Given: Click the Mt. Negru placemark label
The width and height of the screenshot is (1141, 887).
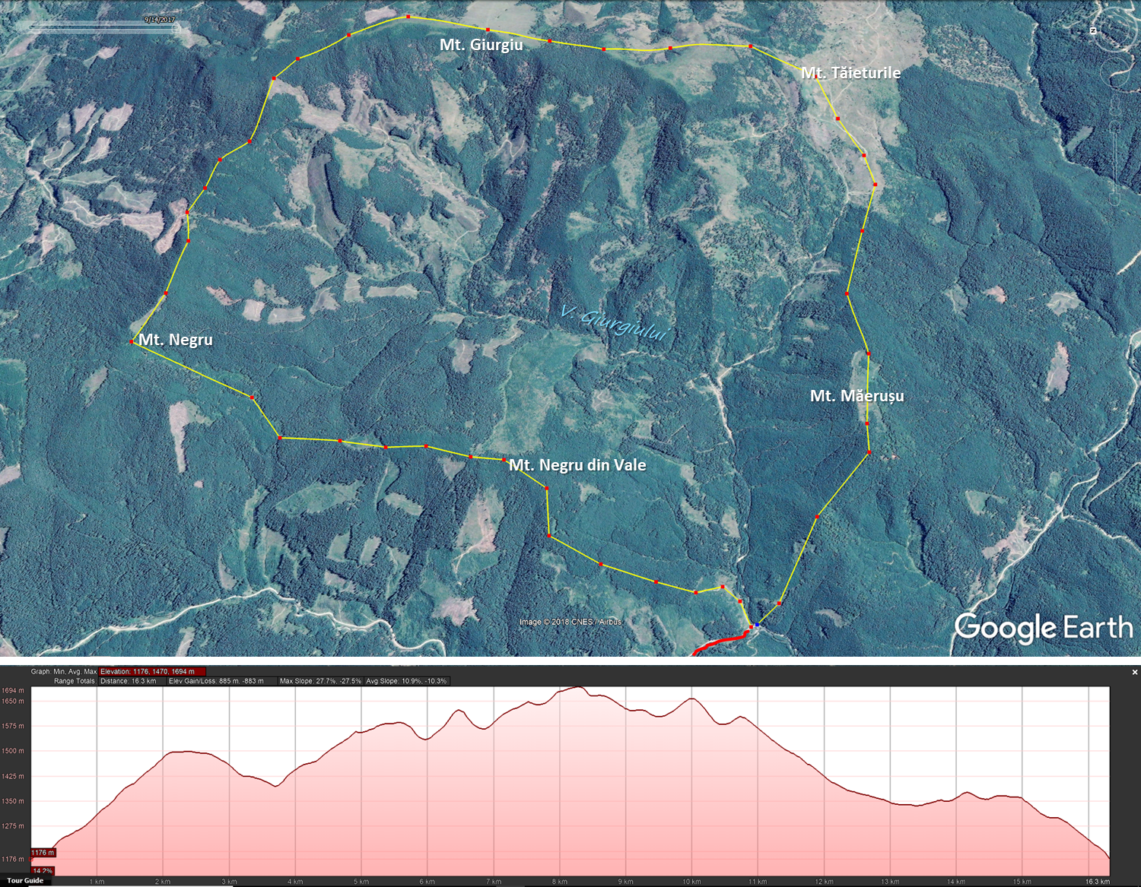Looking at the screenshot, I should tap(175, 340).
